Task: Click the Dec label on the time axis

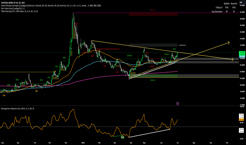Action: [x=66, y=143]
